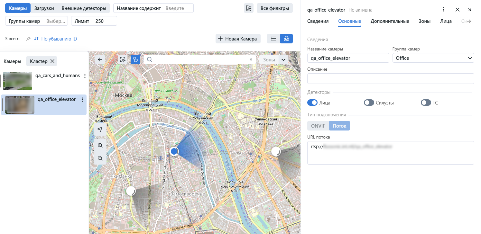
Task: Select the ONVIF connection type
Action: pos(318,126)
